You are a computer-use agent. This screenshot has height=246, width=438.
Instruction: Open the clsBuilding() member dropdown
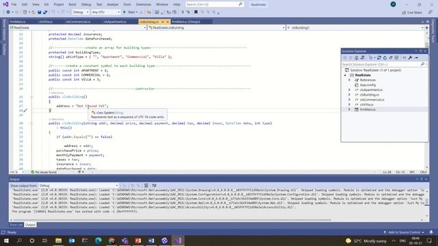coord(355,27)
